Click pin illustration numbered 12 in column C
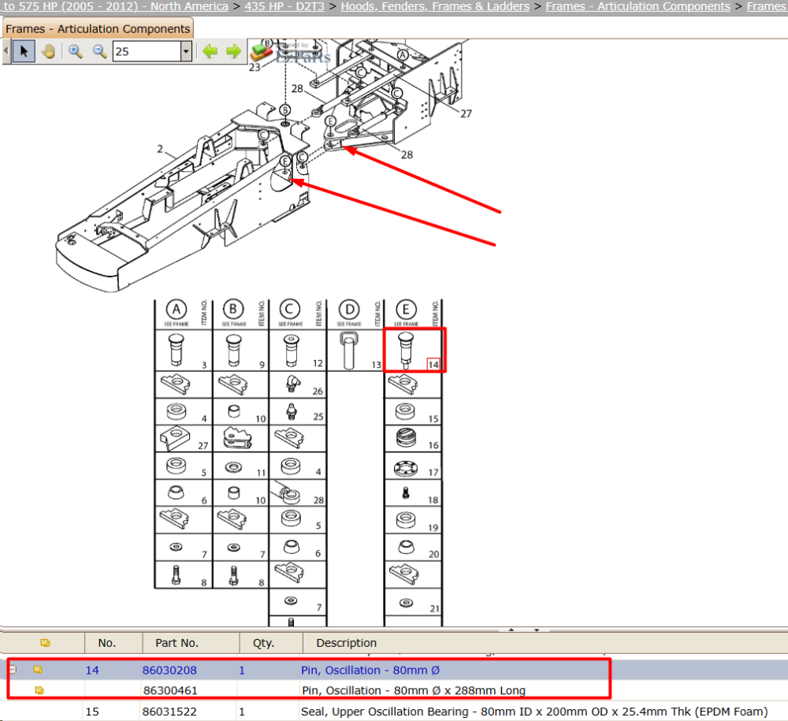This screenshot has width=788, height=721. click(x=291, y=350)
